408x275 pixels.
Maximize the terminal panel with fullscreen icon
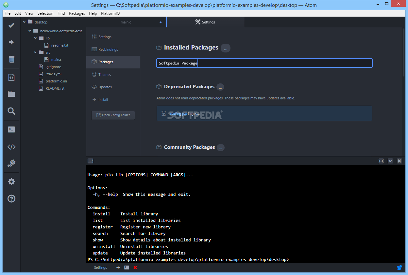(x=381, y=161)
